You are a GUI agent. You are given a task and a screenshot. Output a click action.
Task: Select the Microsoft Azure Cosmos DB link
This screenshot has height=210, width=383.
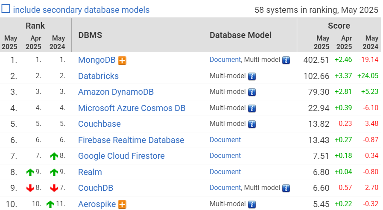[132, 108]
